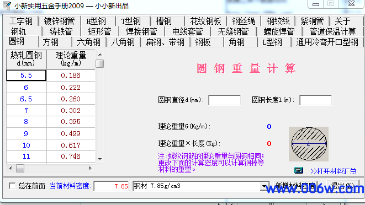Click the 圆钢直径d(mm) input field

coord(224,100)
